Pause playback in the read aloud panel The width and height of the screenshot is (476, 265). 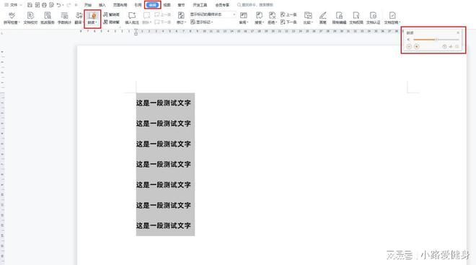coord(409,46)
